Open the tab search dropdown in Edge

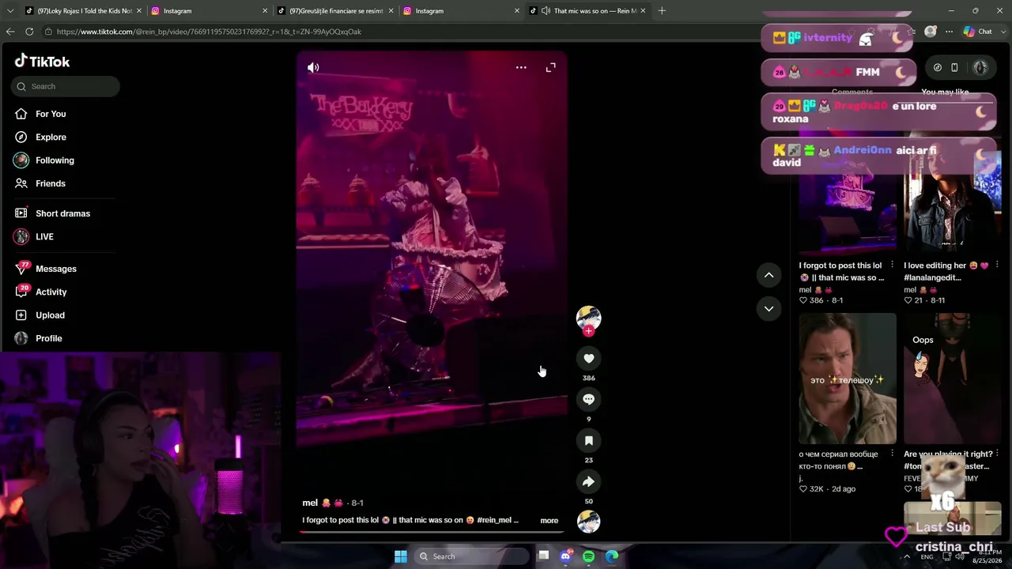pos(10,11)
